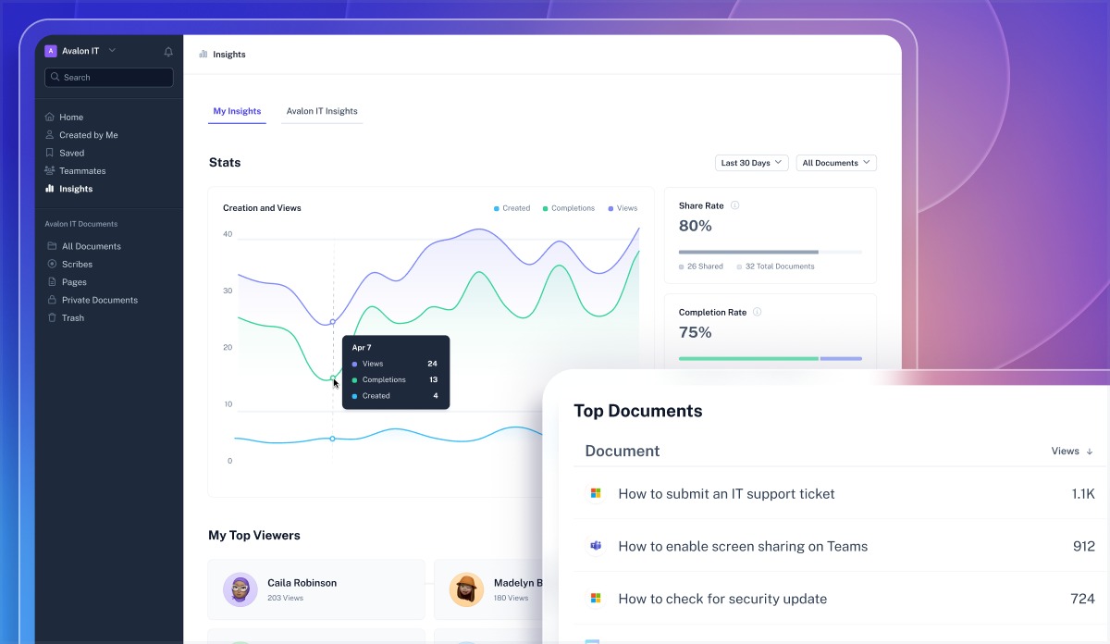1110x644 pixels.
Task: Click the 26 Shared legend label
Action: 705,266
